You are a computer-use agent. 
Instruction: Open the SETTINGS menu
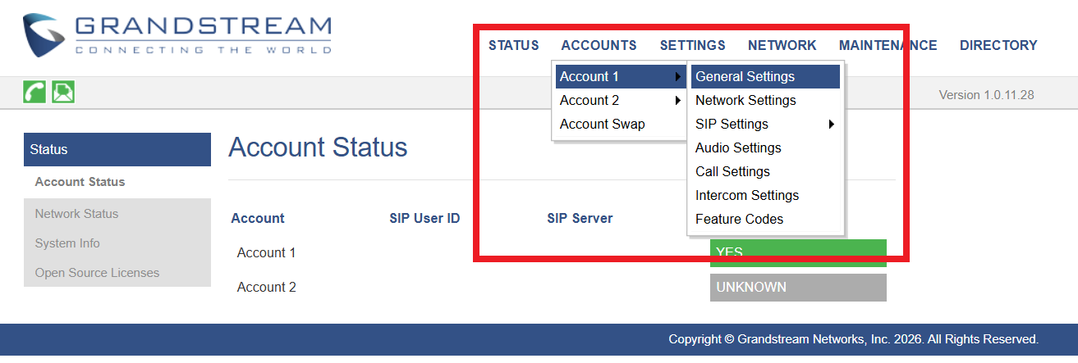click(693, 46)
